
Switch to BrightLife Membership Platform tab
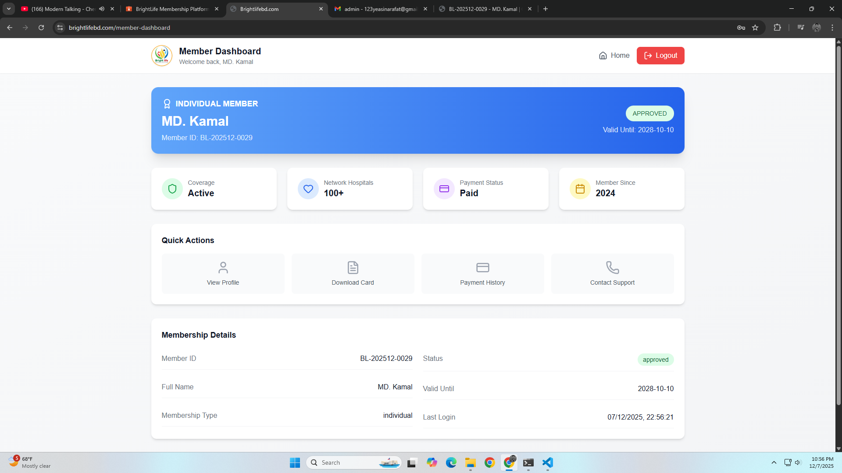(x=171, y=9)
